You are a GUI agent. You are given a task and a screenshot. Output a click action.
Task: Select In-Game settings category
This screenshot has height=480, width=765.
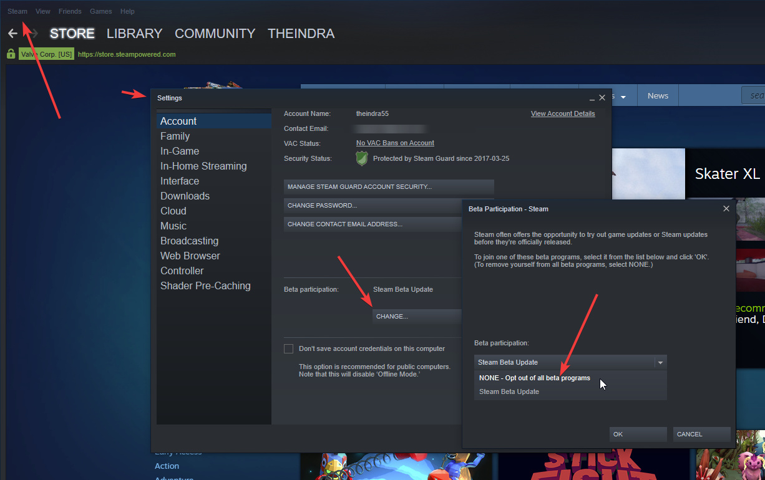click(214, 151)
